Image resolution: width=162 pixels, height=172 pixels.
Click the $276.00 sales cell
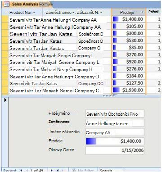pyautogui.click(x=129, y=68)
